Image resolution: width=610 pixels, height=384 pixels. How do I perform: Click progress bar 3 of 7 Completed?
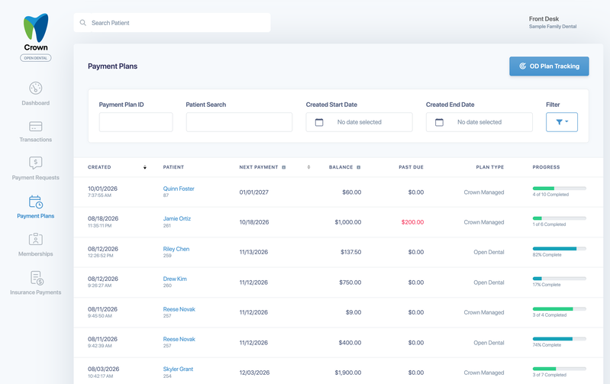[560, 369]
